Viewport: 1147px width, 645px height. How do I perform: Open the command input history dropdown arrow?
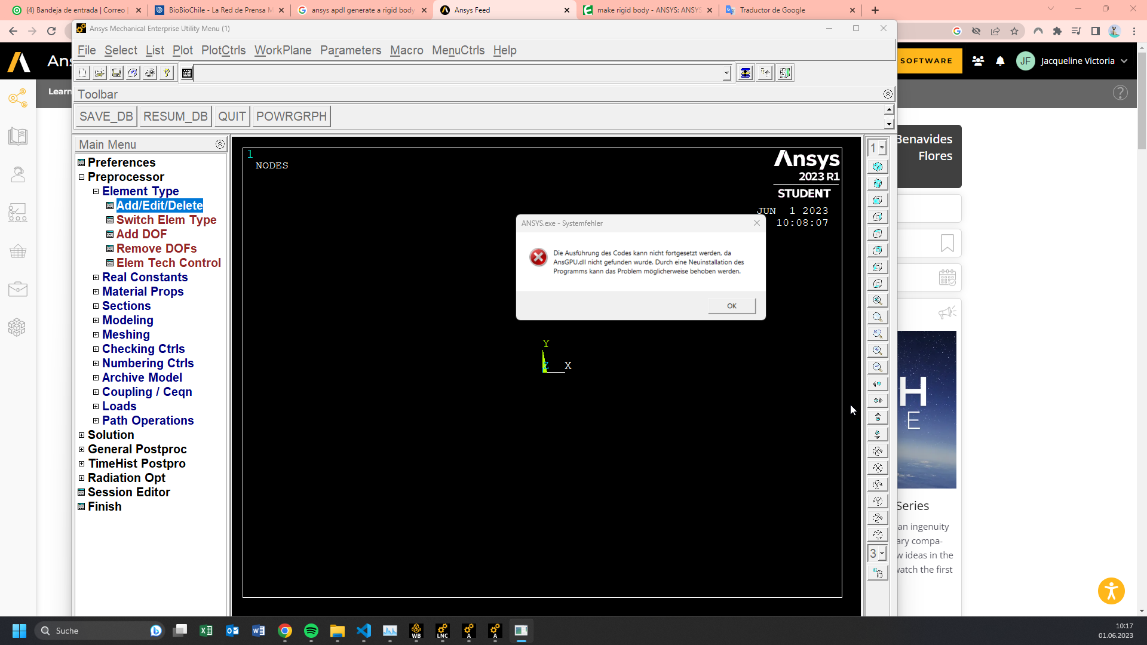726,73
